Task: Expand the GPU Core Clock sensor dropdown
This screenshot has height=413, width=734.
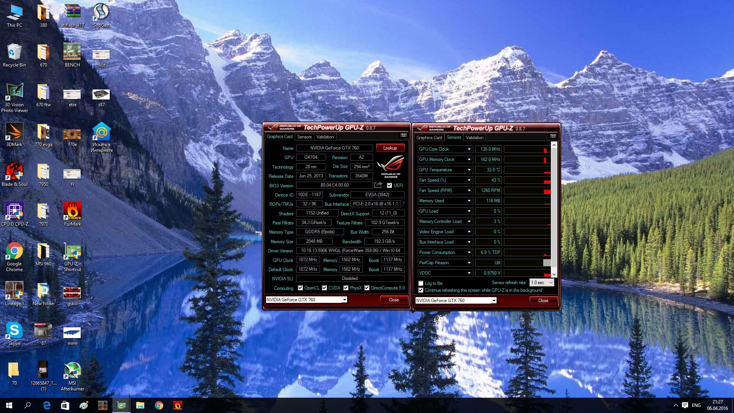Action: pyautogui.click(x=469, y=149)
